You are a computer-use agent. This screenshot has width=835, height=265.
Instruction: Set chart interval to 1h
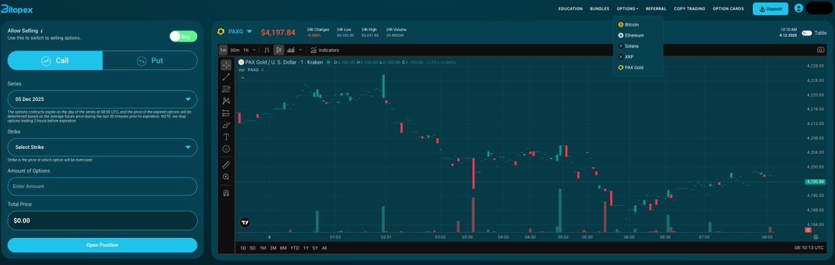click(x=246, y=50)
